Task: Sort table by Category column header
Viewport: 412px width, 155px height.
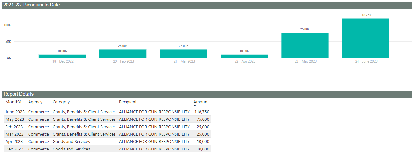Action: 61,102
